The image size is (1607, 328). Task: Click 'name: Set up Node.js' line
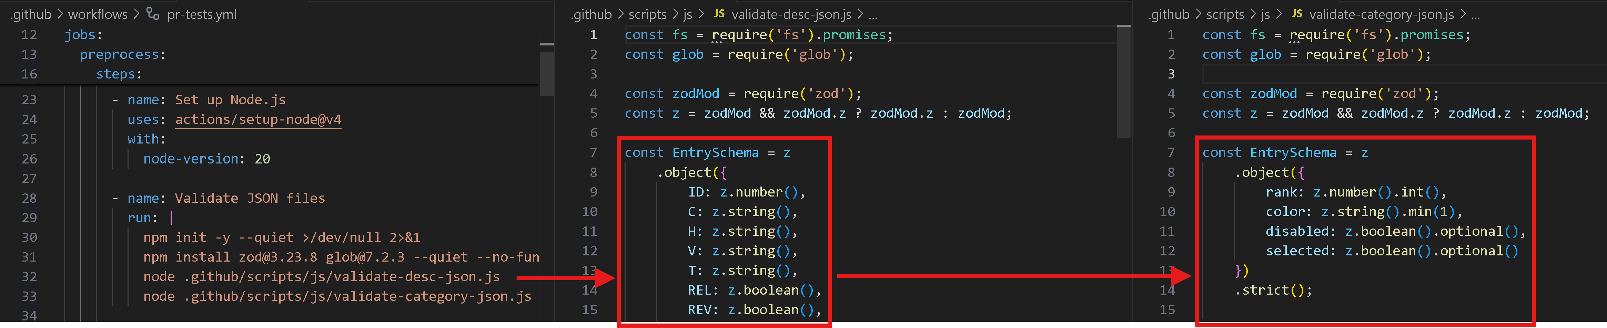[199, 99]
